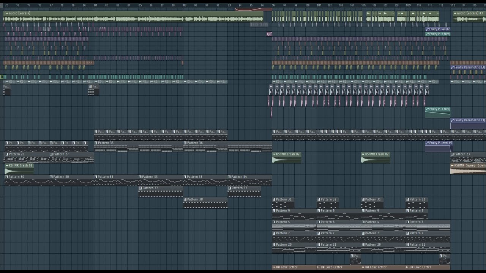The height and width of the screenshot is (273, 486).
Task: Select the short Pa.. pattern clip at bar 112
Action: tap(445, 259)
